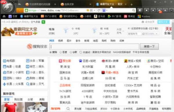Click the Sogou search text field
This screenshot has width=174, height=112.
click(94, 47)
